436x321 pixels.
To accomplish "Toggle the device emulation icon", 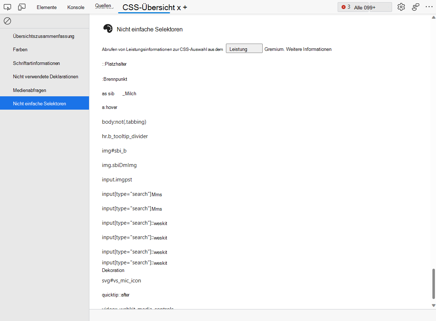I will pyautogui.click(x=22, y=7).
